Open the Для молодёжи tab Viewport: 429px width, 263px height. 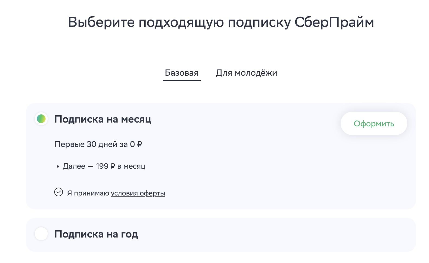coord(246,73)
